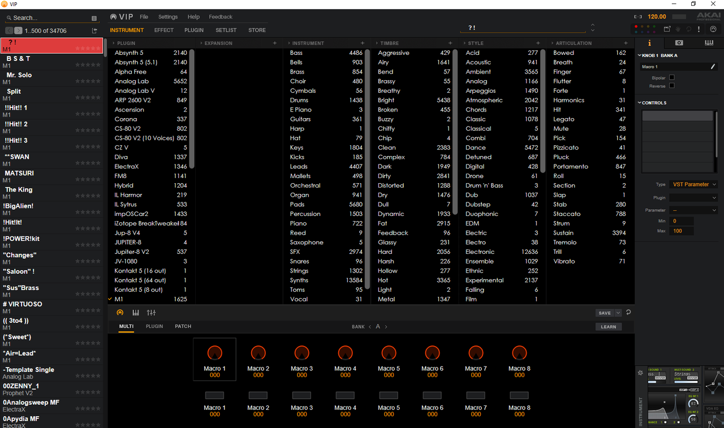Expand the Instrument column header
This screenshot has height=428, width=724.
[x=288, y=43]
